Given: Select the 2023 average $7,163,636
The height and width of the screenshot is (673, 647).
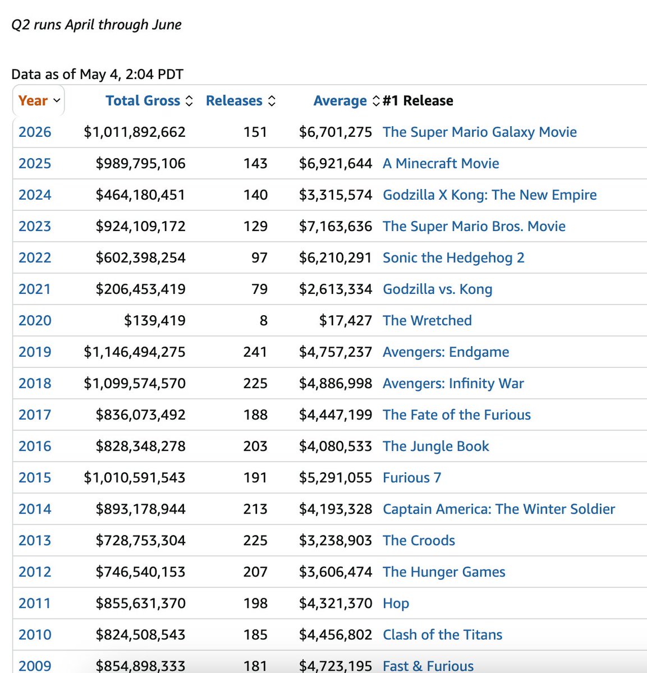Looking at the screenshot, I should (x=336, y=227).
